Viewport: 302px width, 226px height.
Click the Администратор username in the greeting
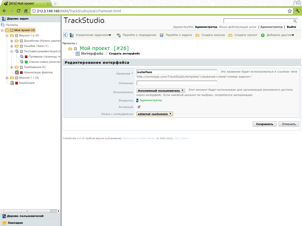pyautogui.click(x=206, y=27)
